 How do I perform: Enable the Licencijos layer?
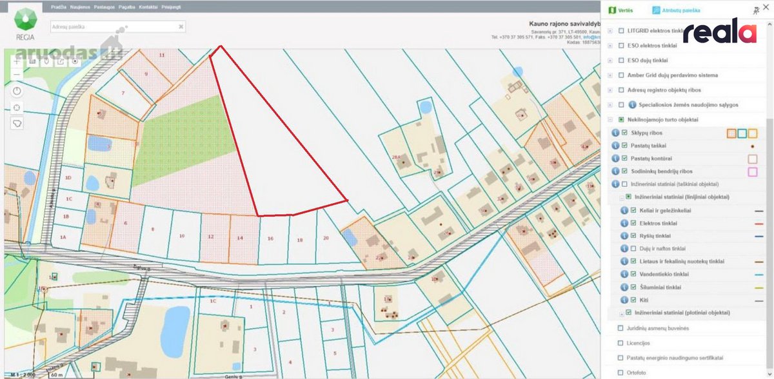(x=620, y=343)
